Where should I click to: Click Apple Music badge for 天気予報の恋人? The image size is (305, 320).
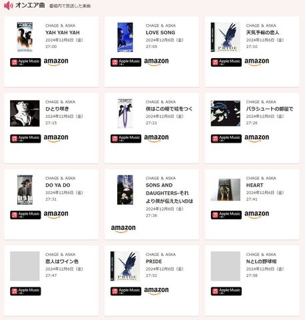(x=226, y=62)
